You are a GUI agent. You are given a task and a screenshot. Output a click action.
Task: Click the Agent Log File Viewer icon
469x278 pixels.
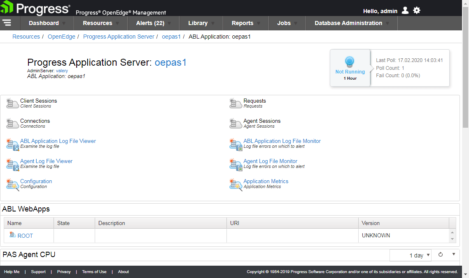(x=12, y=164)
